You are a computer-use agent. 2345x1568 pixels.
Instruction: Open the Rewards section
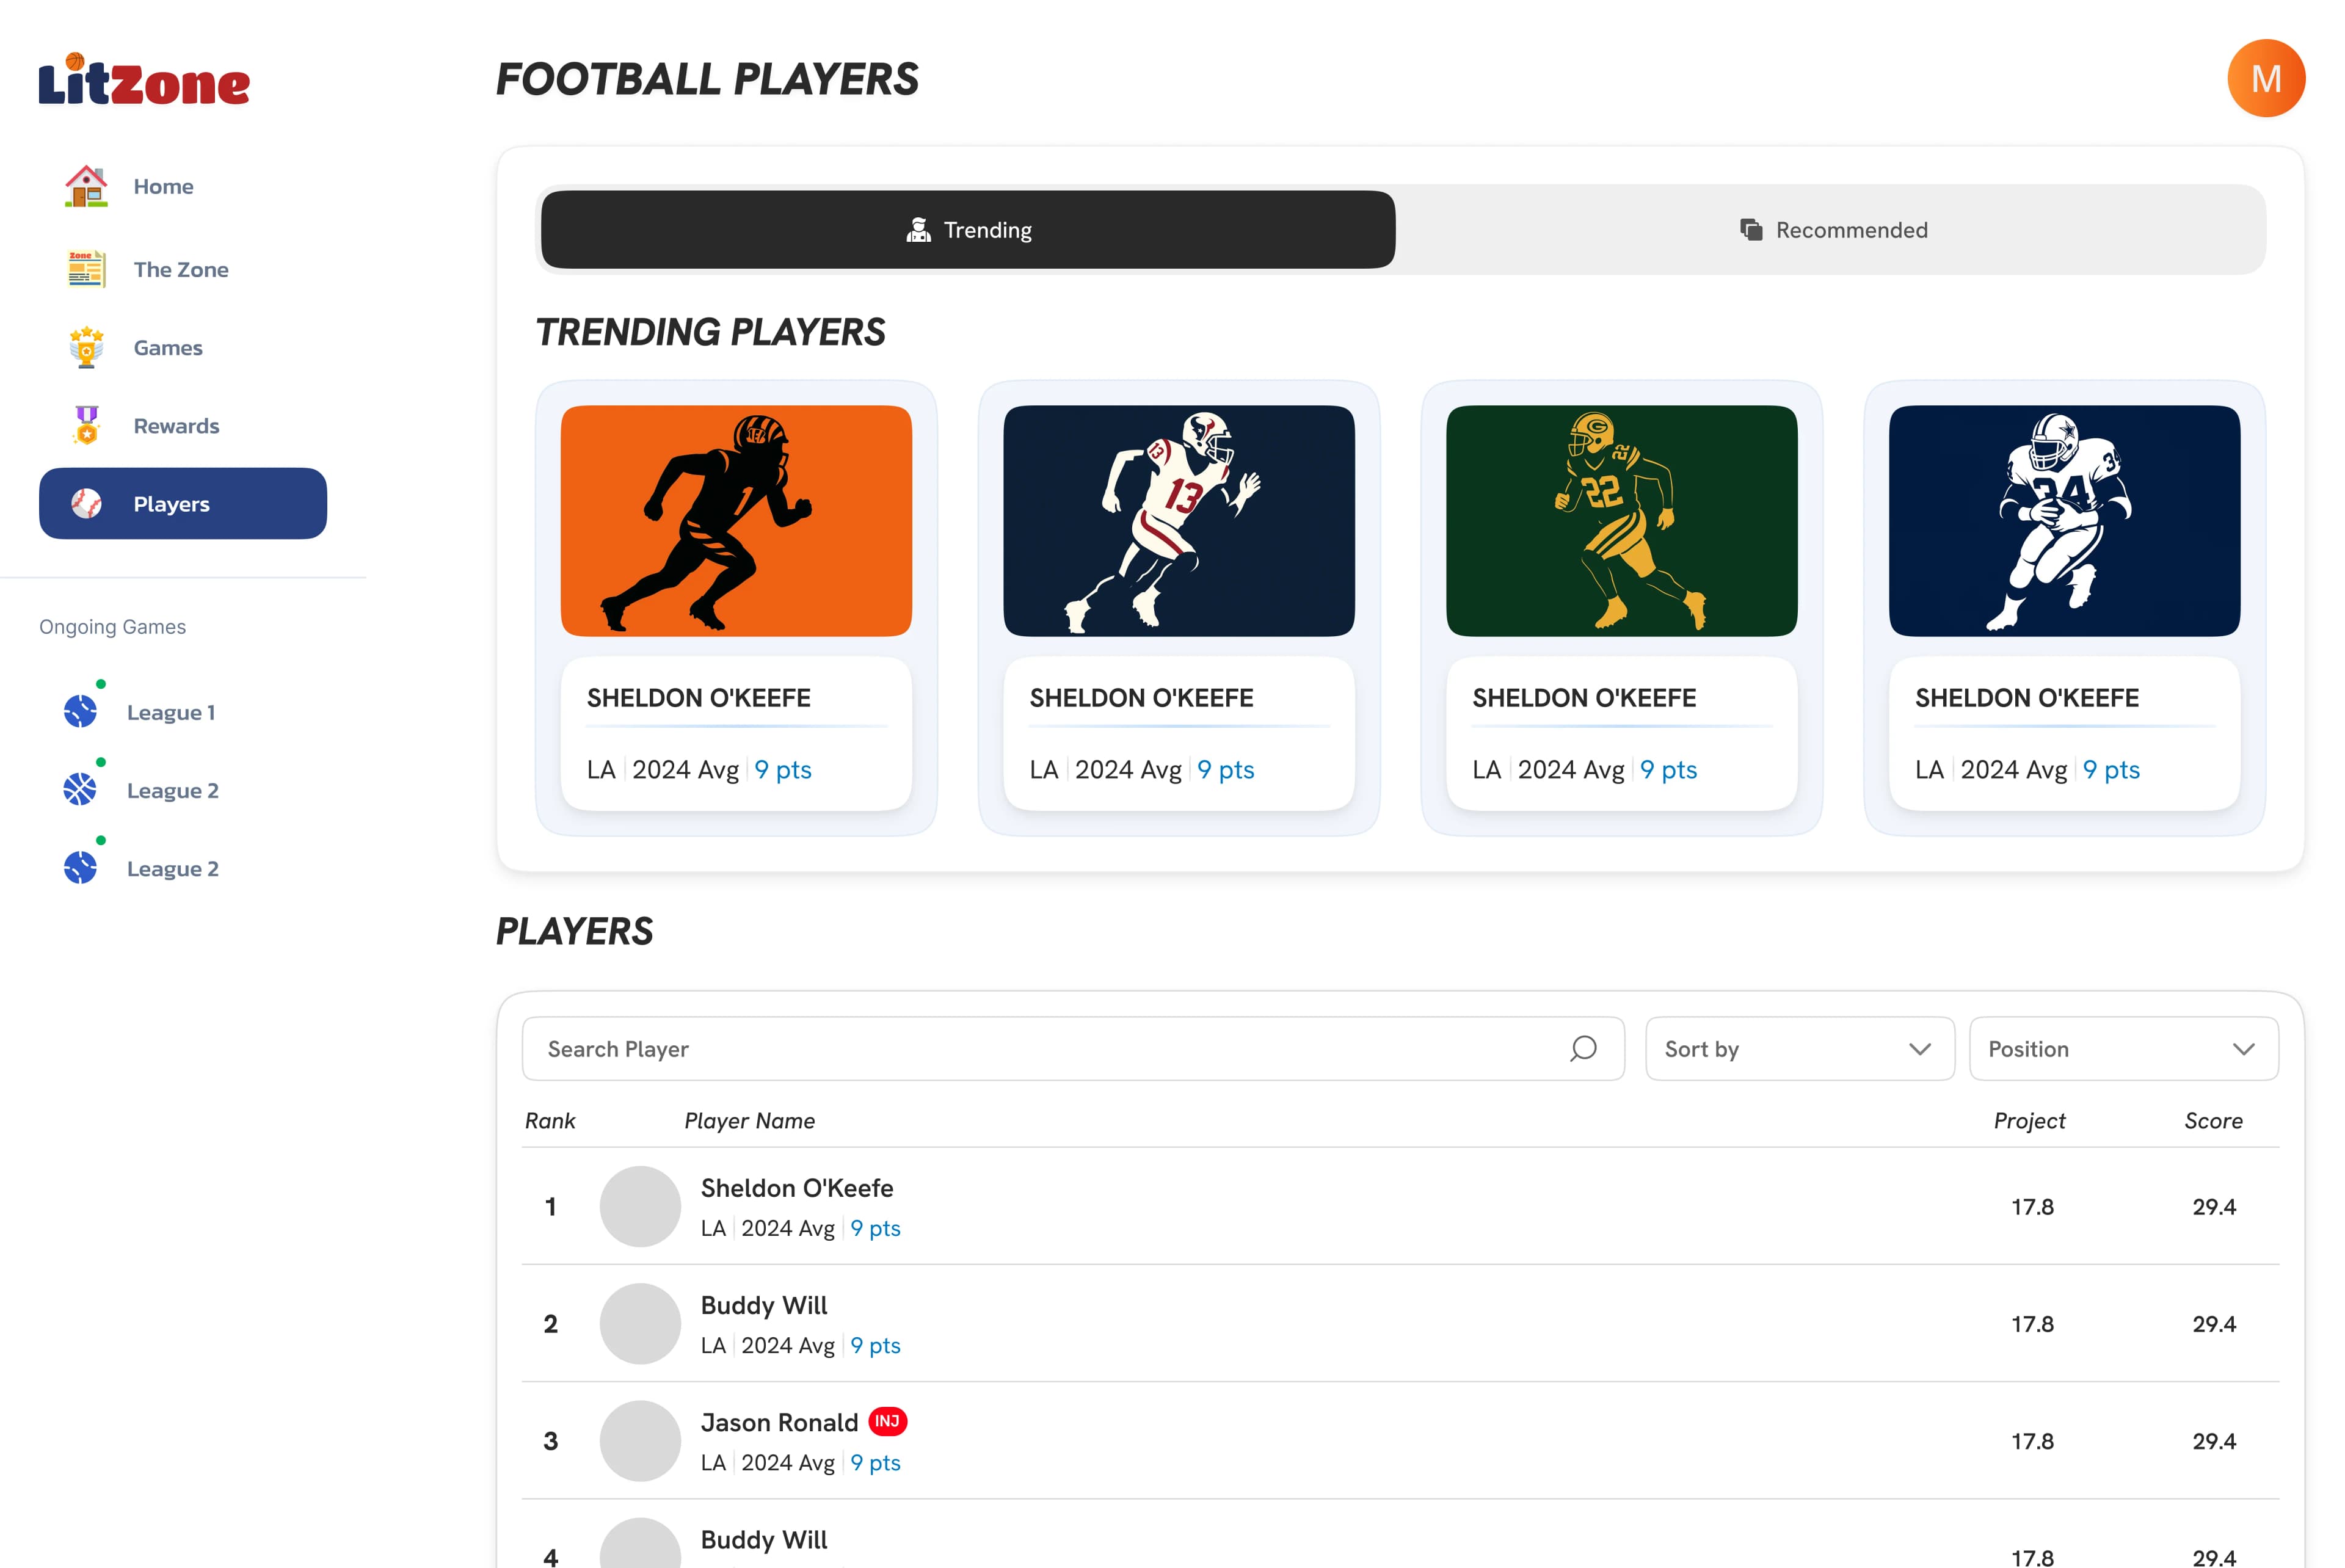(x=183, y=425)
